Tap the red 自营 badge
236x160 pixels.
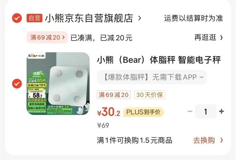(x=34, y=18)
